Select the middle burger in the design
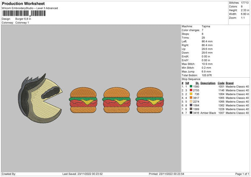 [117, 100]
